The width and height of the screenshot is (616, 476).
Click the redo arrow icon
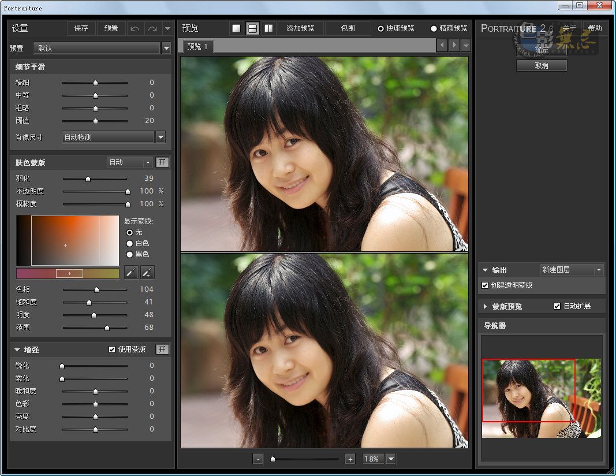point(152,28)
